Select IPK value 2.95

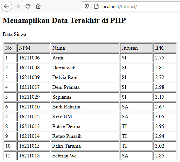(165, 126)
